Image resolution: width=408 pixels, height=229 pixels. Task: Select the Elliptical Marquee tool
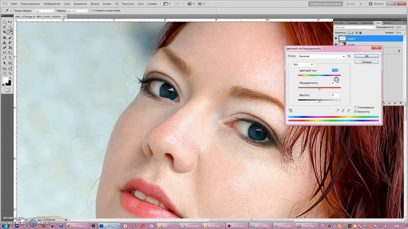pos(4,22)
